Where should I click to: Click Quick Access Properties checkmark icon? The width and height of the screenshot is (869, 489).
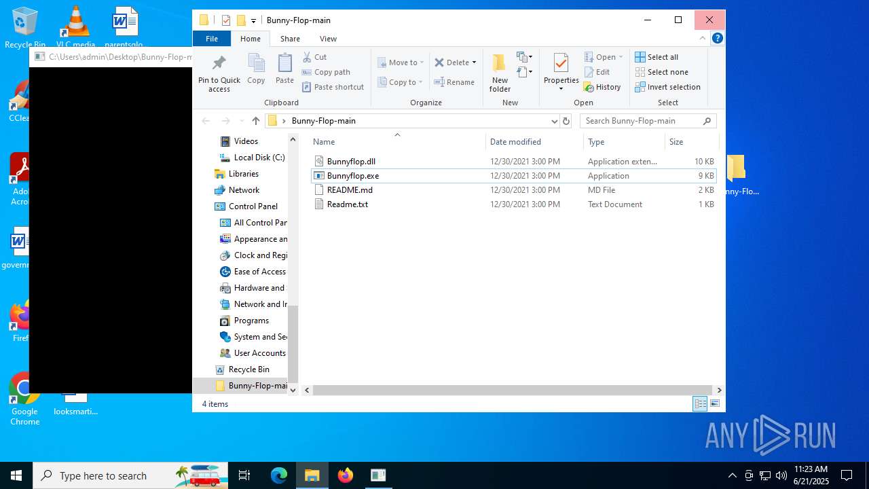coord(226,20)
